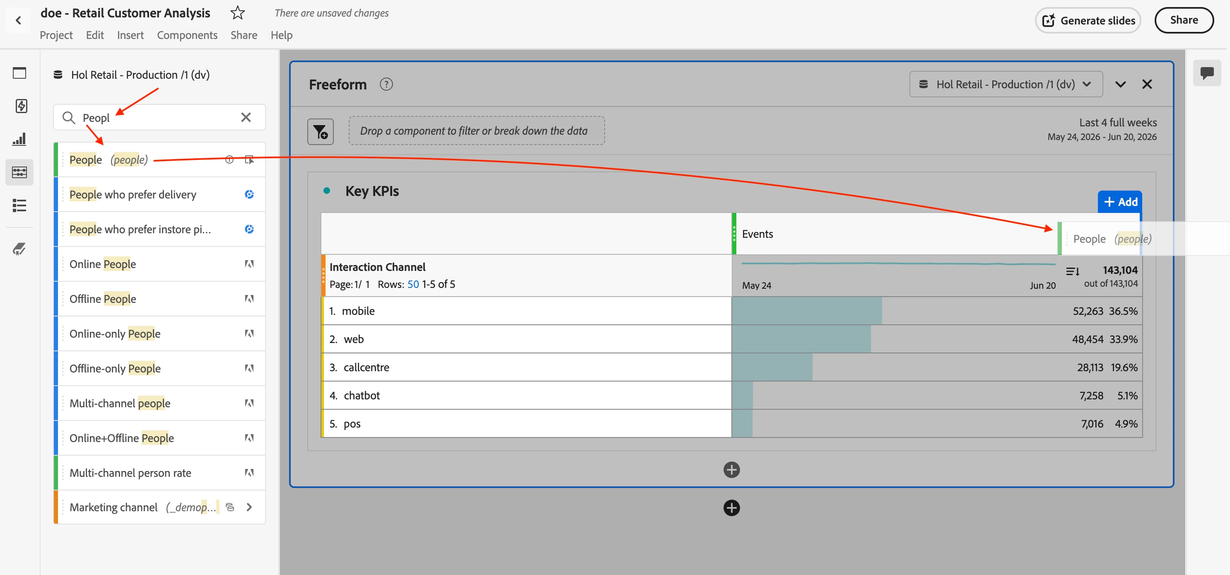The width and height of the screenshot is (1230, 575).
Task: Expand the Marketing channel component chevron
Action: (x=249, y=507)
